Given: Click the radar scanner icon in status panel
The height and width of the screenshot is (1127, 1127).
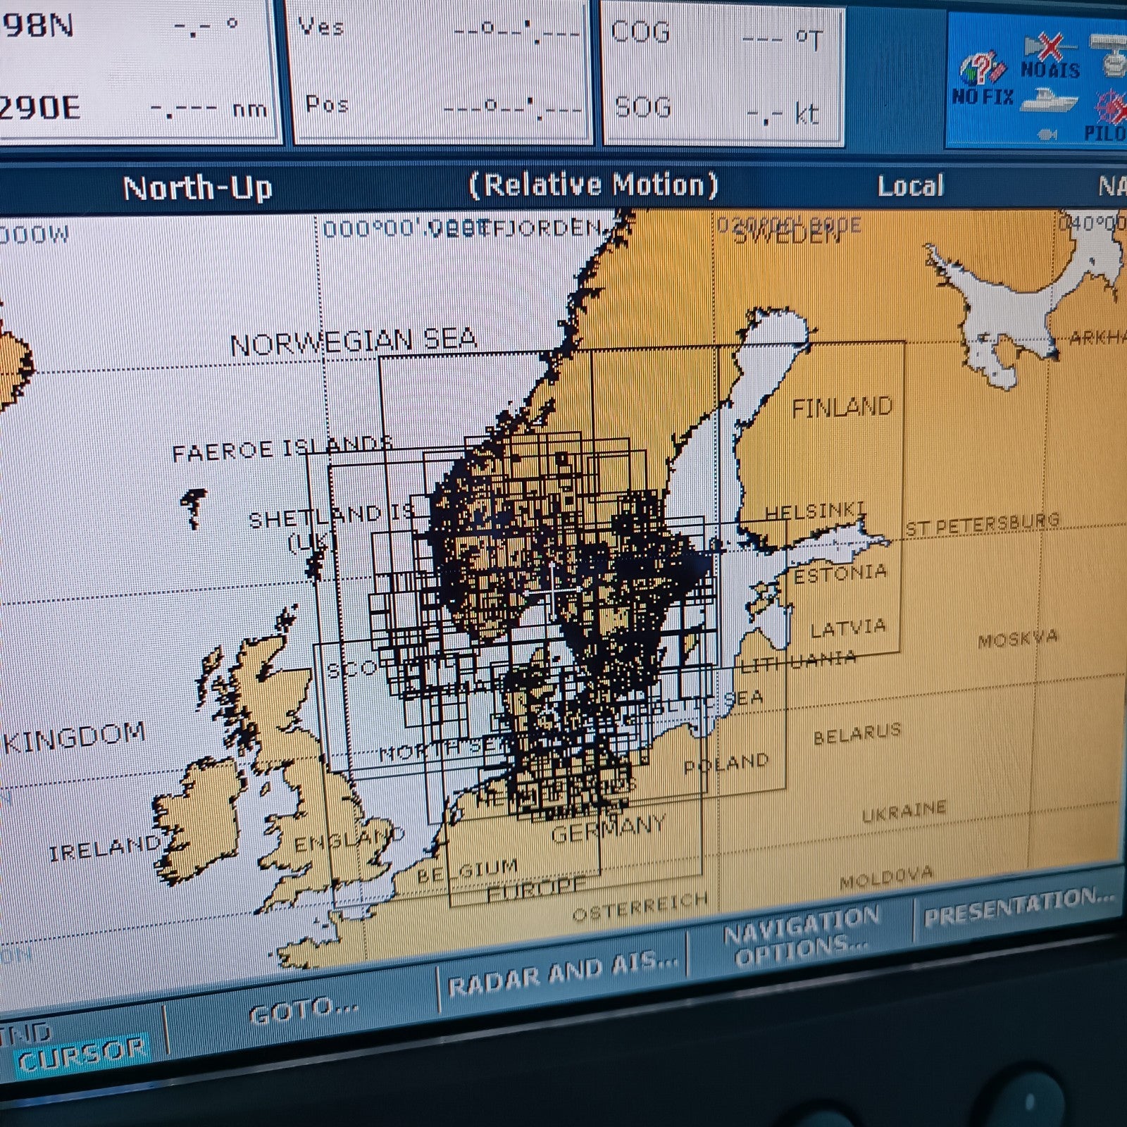Looking at the screenshot, I should click(1109, 54).
